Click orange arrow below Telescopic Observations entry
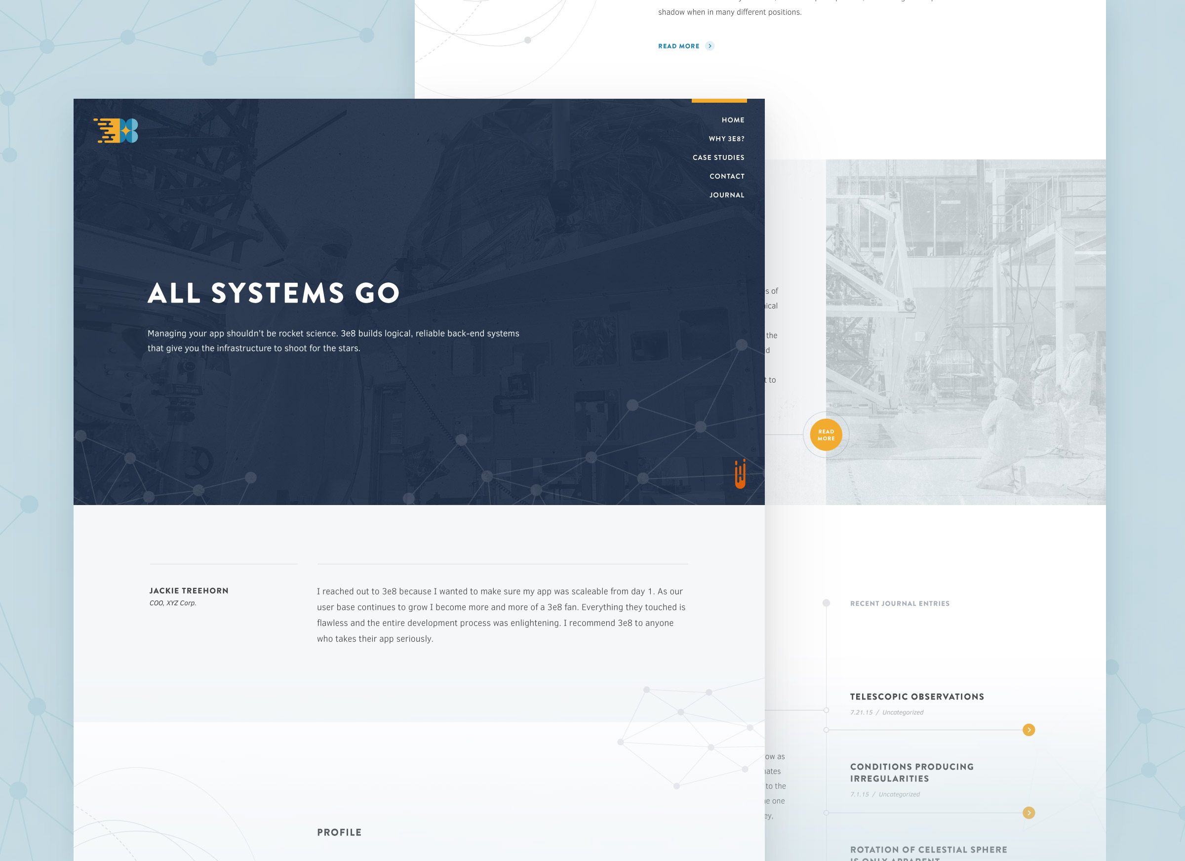Viewport: 1185px width, 861px height. click(x=1028, y=730)
